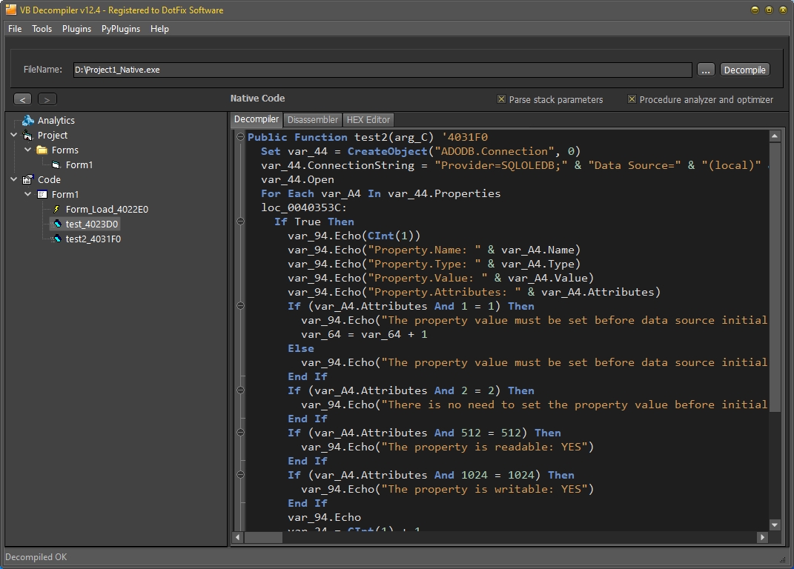Click 'For Each var_A4 In var_44.Properties' line
The image size is (794, 569).
[381, 193]
